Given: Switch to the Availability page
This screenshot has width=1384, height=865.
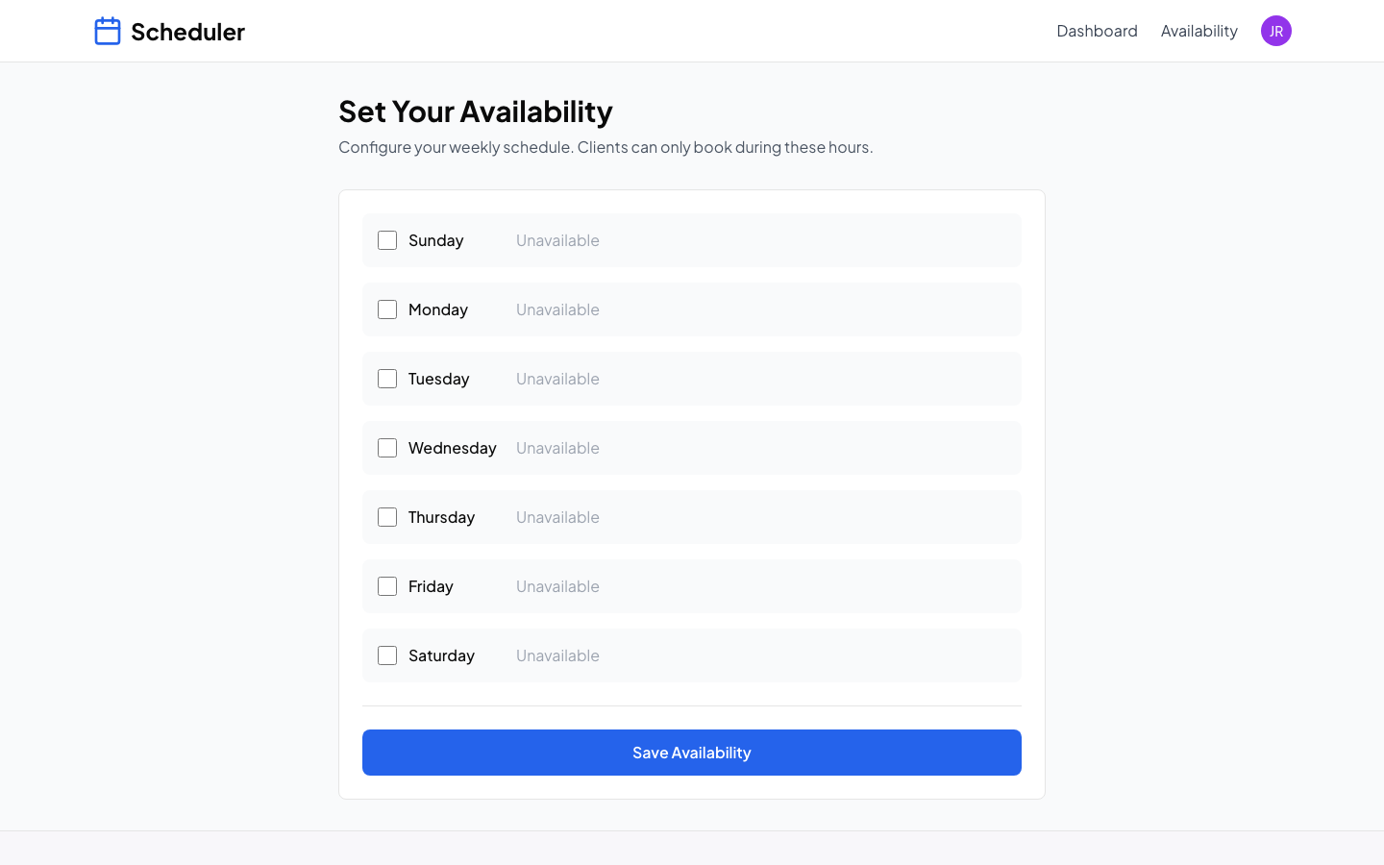Looking at the screenshot, I should pos(1199,31).
